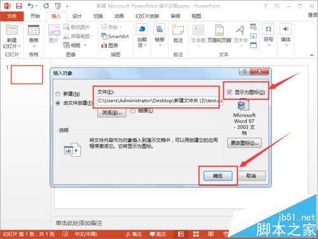
Task: Click the Redo/Repeat icon
Action: click(46, 6)
